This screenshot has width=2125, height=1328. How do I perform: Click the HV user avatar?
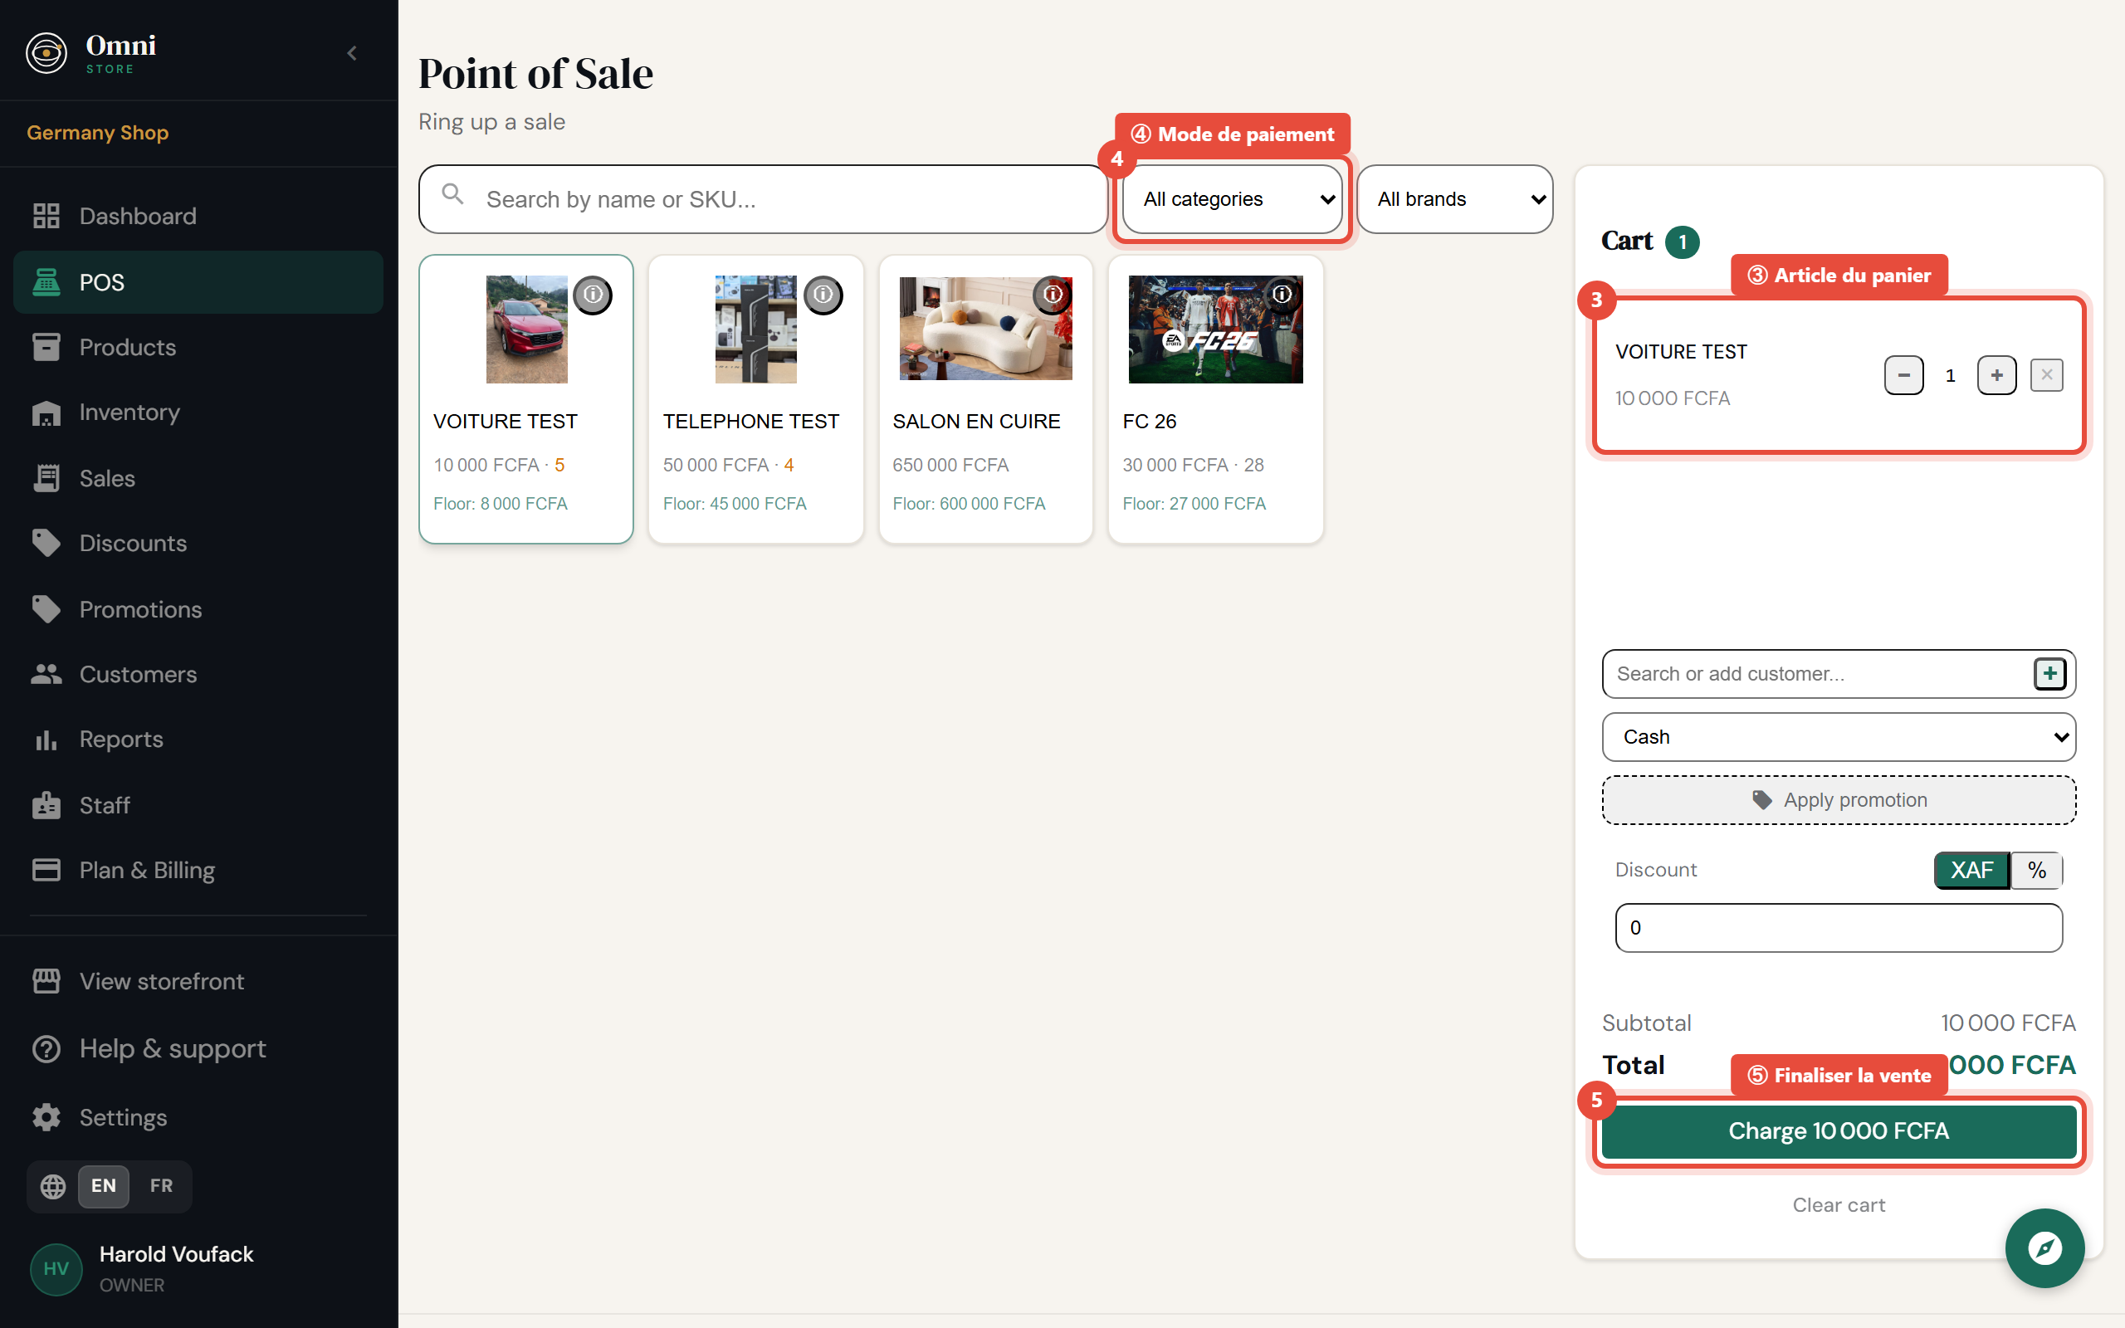(56, 1268)
